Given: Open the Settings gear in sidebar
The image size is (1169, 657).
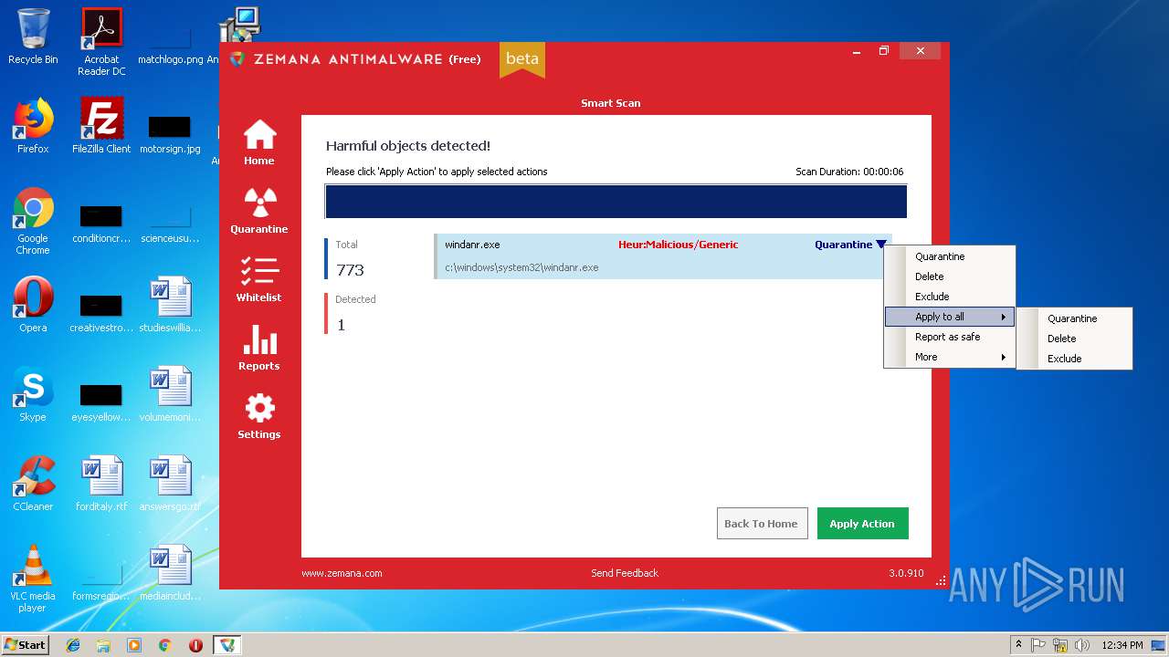Looking at the screenshot, I should (x=259, y=416).
